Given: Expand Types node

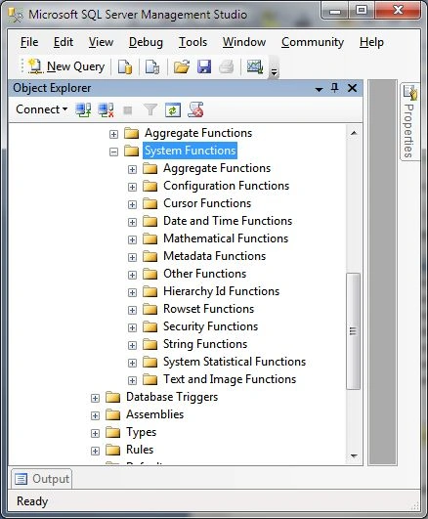Looking at the screenshot, I should [x=95, y=433].
